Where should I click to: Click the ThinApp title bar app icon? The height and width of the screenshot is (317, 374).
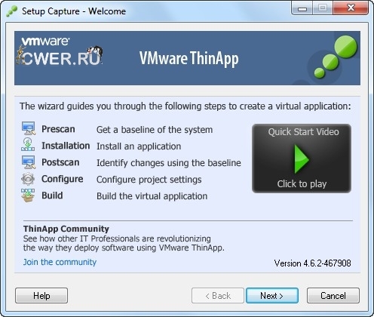12,11
